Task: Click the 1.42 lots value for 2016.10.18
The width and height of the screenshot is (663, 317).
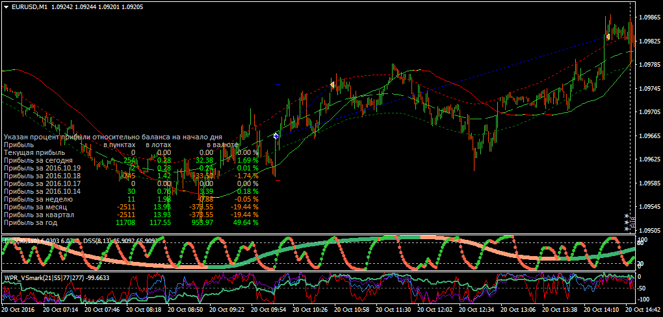Action: [164, 176]
